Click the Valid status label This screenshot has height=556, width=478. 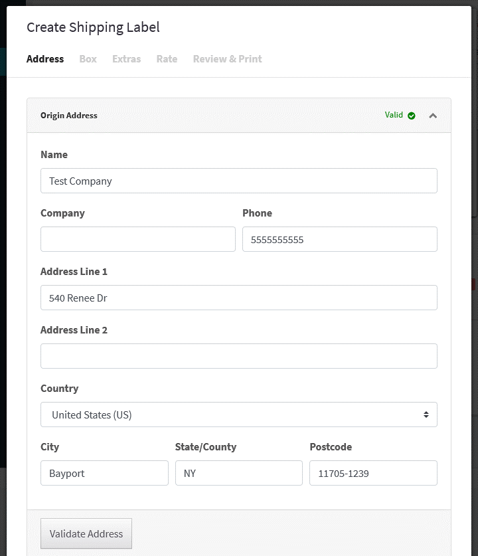pyautogui.click(x=394, y=115)
